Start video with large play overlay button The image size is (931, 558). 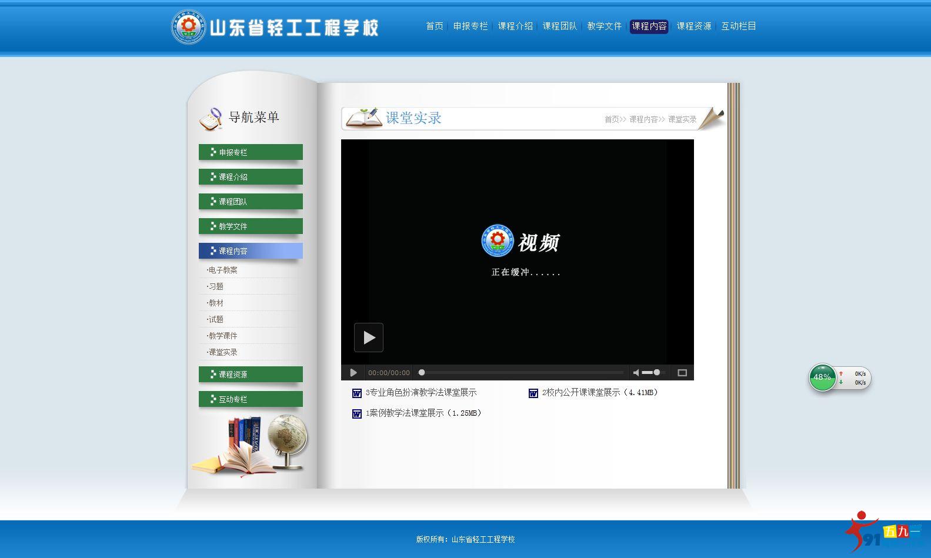click(x=369, y=338)
